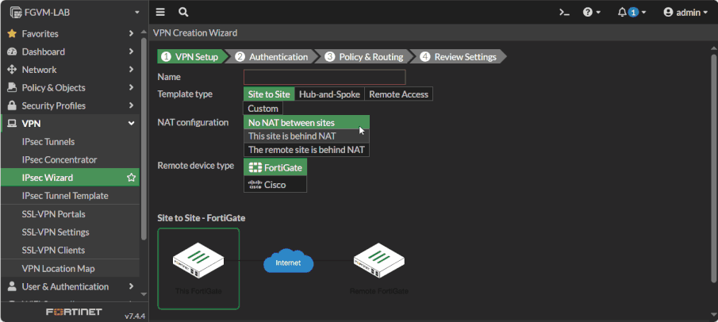This screenshot has width=718, height=322.
Task: Select Cisco remote device type
Action: pyautogui.click(x=275, y=185)
